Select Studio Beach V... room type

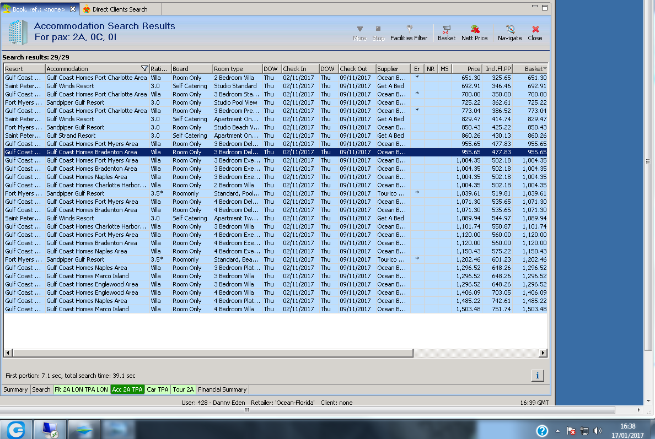(x=237, y=127)
